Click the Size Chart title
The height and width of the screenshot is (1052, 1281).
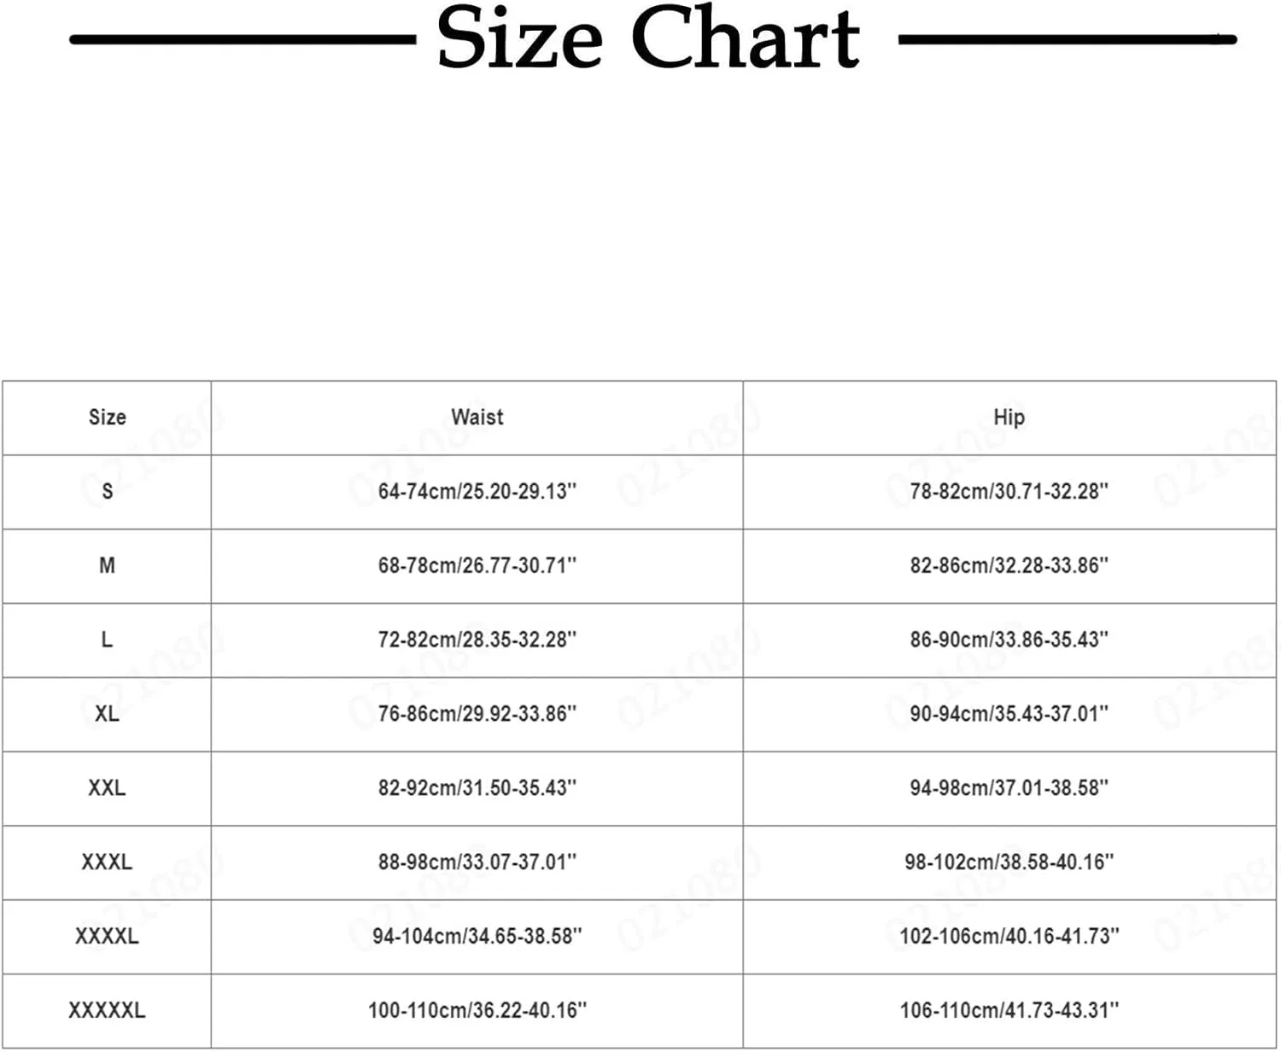coord(647,38)
